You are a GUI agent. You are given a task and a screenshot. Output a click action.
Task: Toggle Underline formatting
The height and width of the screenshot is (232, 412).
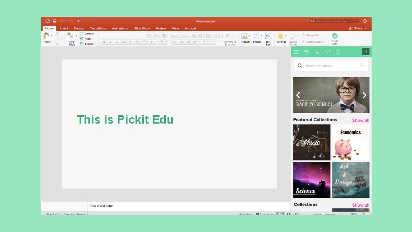pyautogui.click(x=117, y=42)
